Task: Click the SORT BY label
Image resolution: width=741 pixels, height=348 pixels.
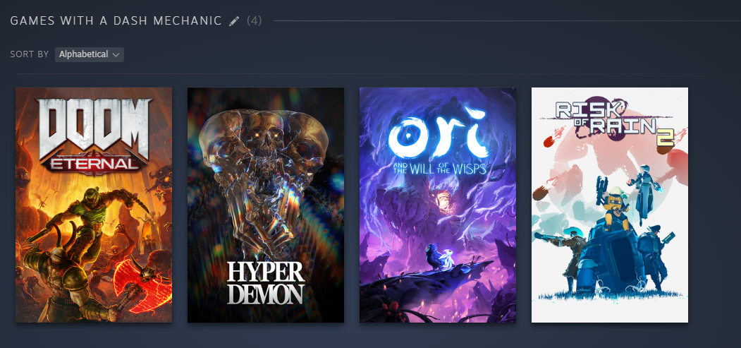Action: point(30,54)
